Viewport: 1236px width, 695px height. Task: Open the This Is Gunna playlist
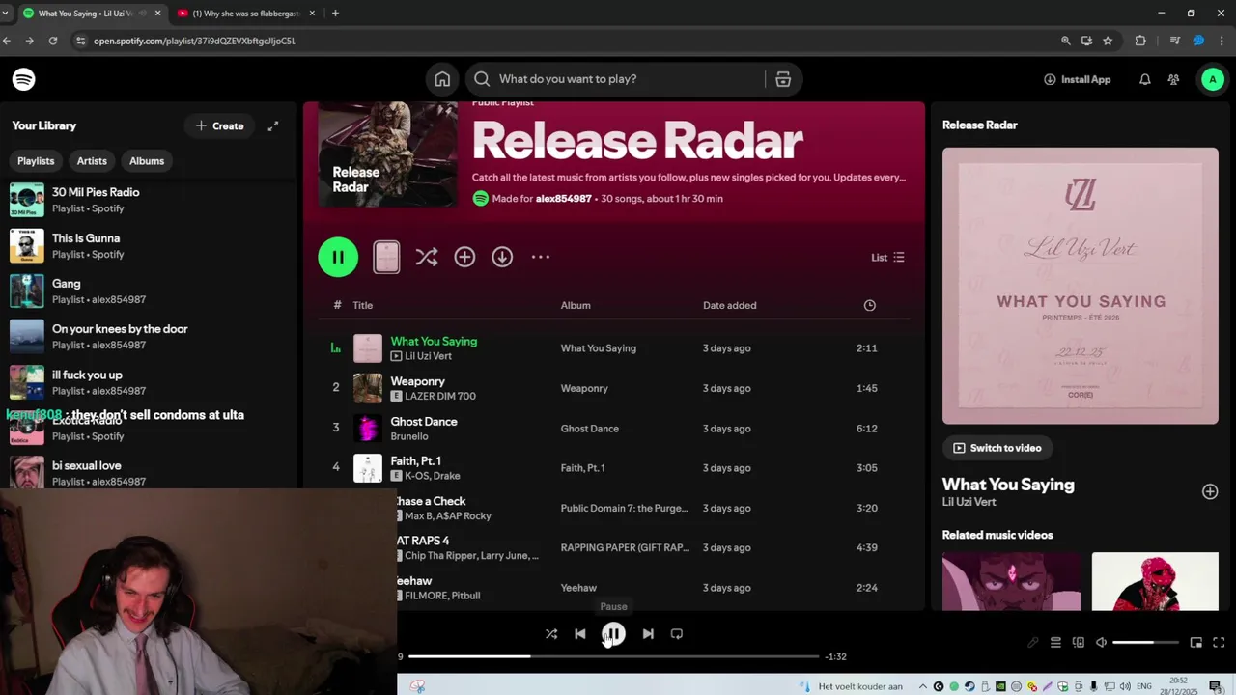[150, 245]
